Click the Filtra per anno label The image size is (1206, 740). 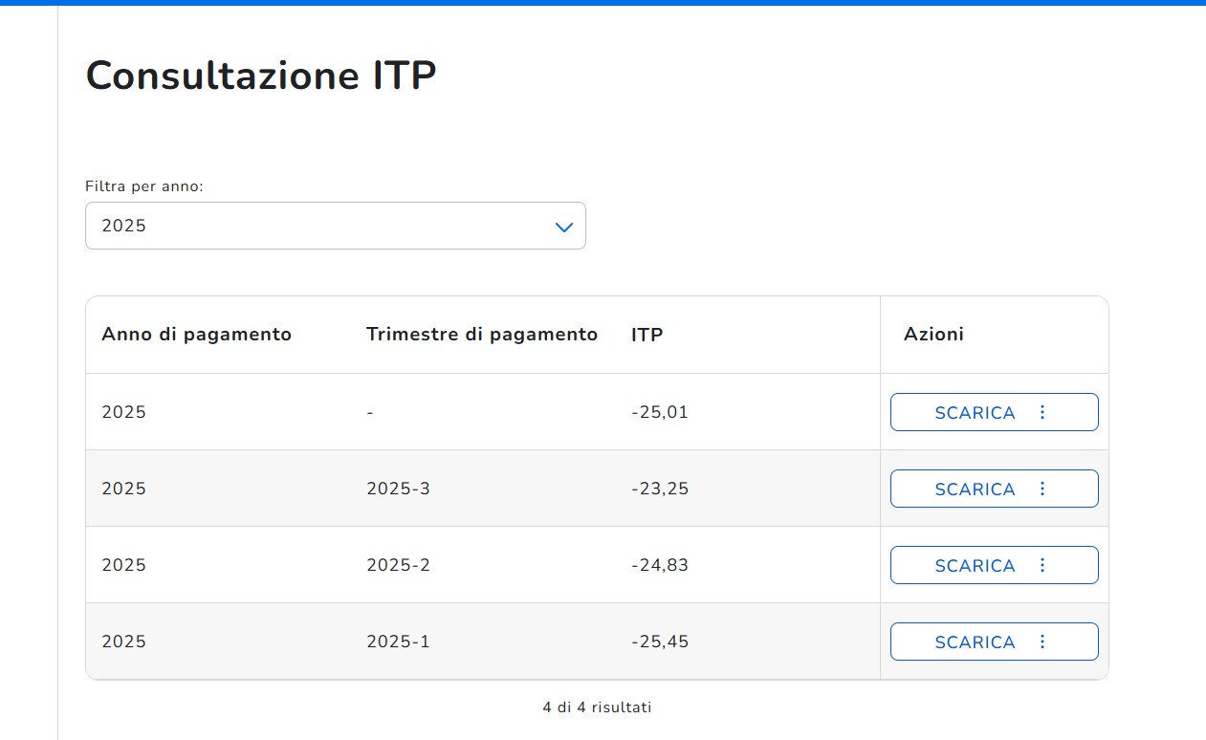pos(144,186)
